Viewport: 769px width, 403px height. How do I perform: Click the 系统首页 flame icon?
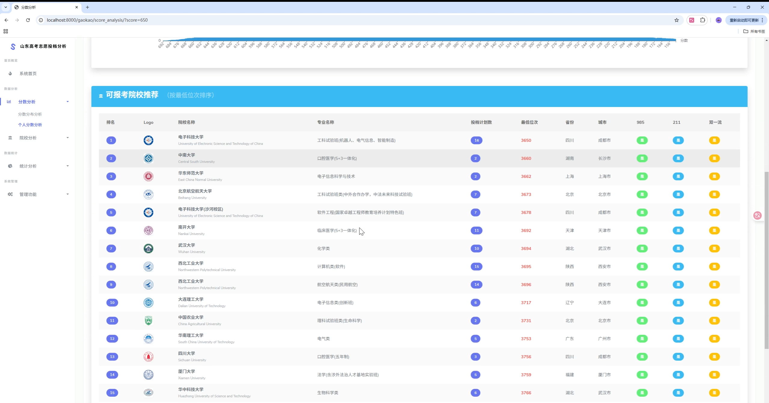(x=10, y=74)
